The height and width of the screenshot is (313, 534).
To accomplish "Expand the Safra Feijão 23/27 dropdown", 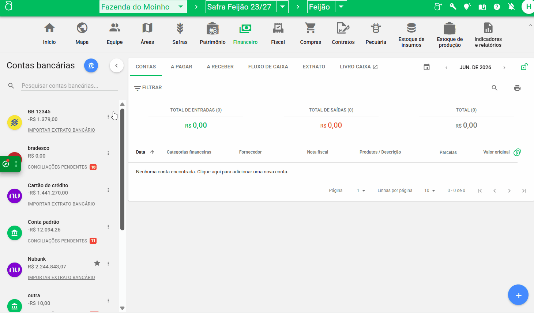I will (282, 7).
